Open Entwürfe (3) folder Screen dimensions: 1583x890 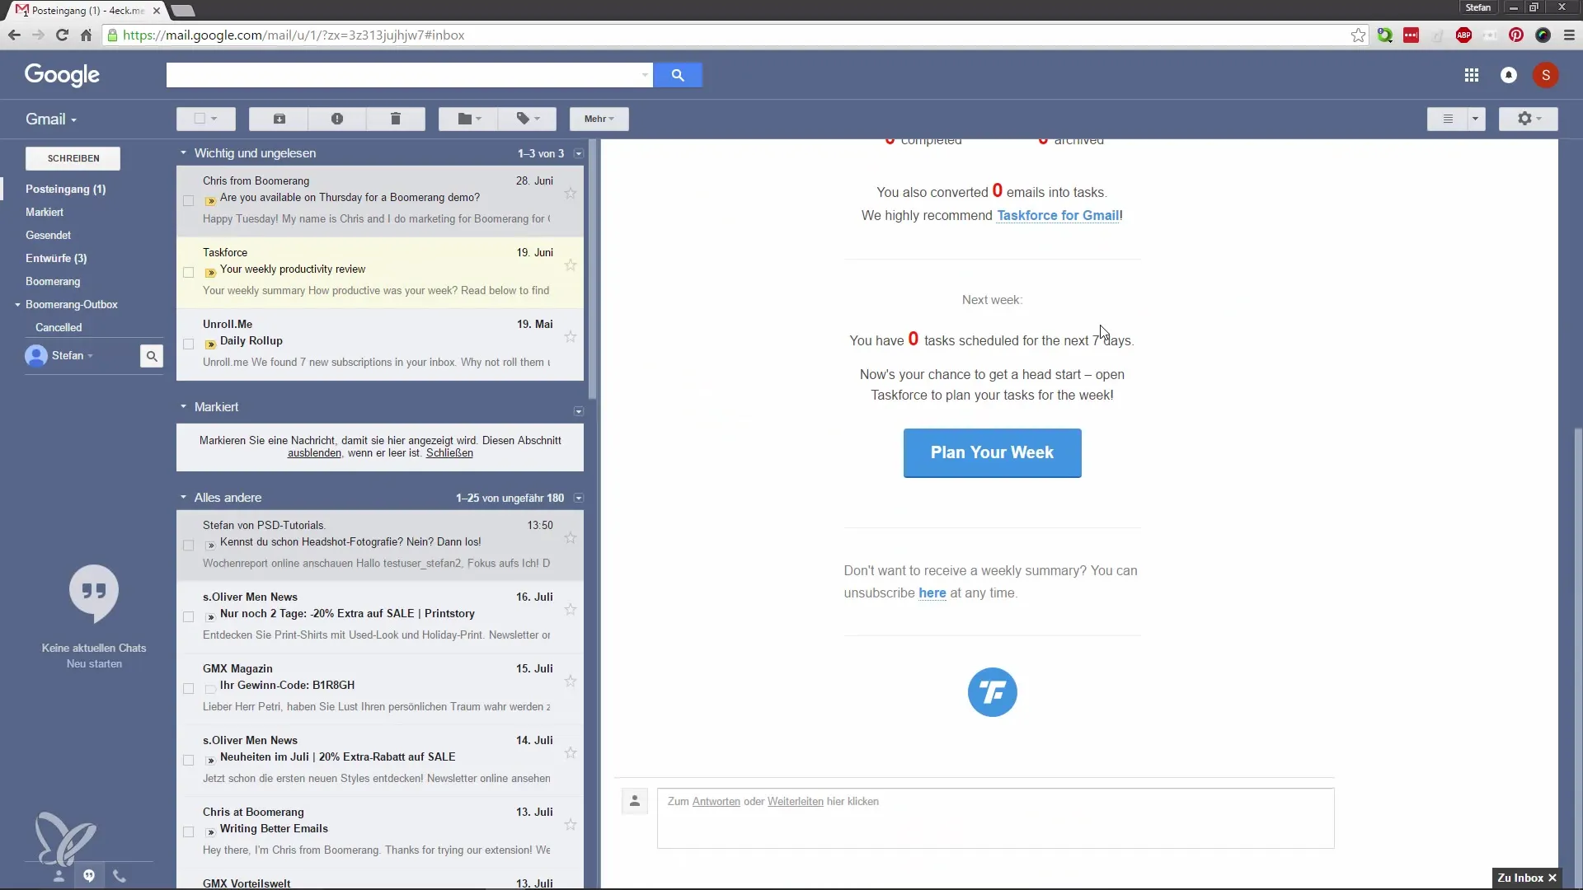tap(56, 258)
